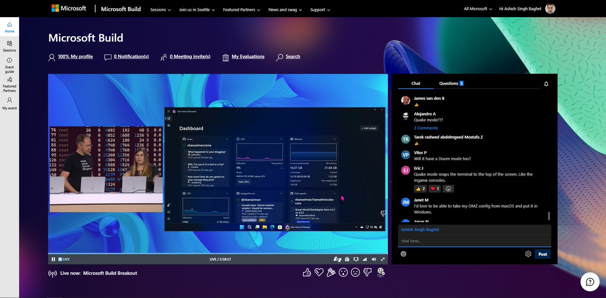Open the user profile avatar in the header
This screenshot has height=298, width=606.
tap(550, 9)
